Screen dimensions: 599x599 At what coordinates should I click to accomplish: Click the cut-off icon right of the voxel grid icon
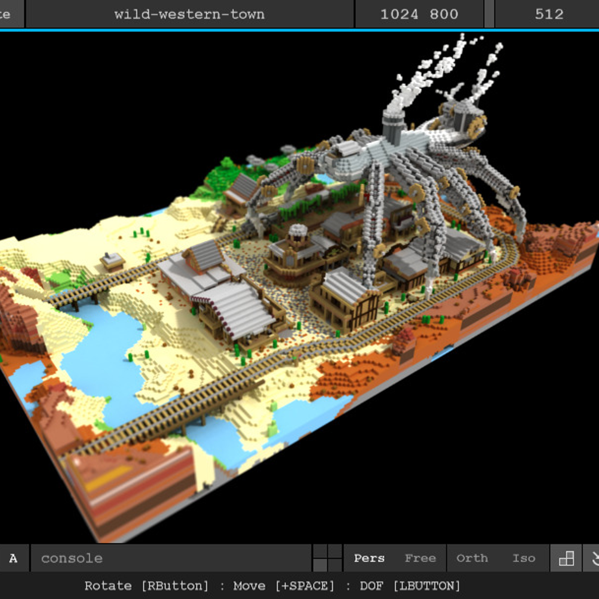(592, 558)
